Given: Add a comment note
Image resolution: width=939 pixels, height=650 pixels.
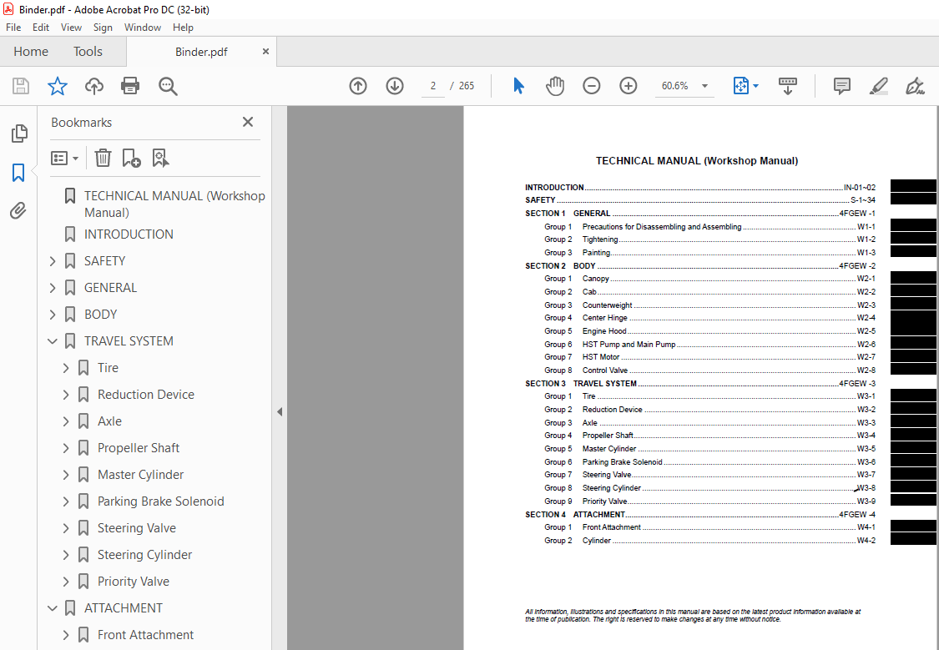Looking at the screenshot, I should coord(842,86).
